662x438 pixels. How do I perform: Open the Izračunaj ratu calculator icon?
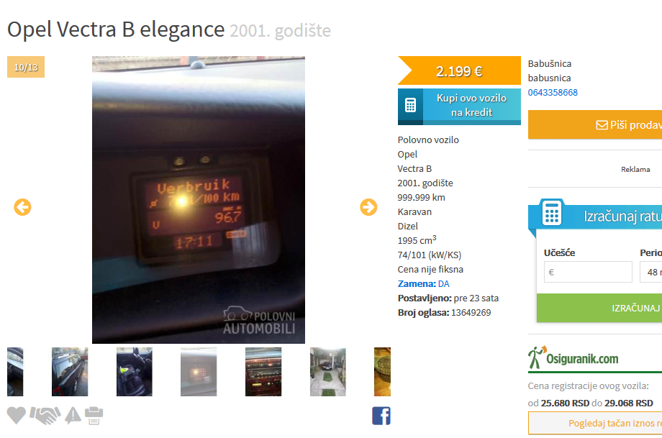pyautogui.click(x=552, y=213)
